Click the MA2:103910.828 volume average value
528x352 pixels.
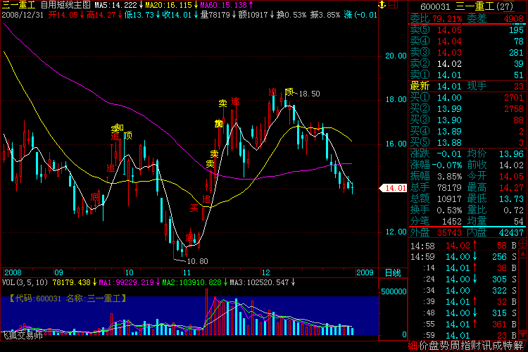tap(191, 282)
